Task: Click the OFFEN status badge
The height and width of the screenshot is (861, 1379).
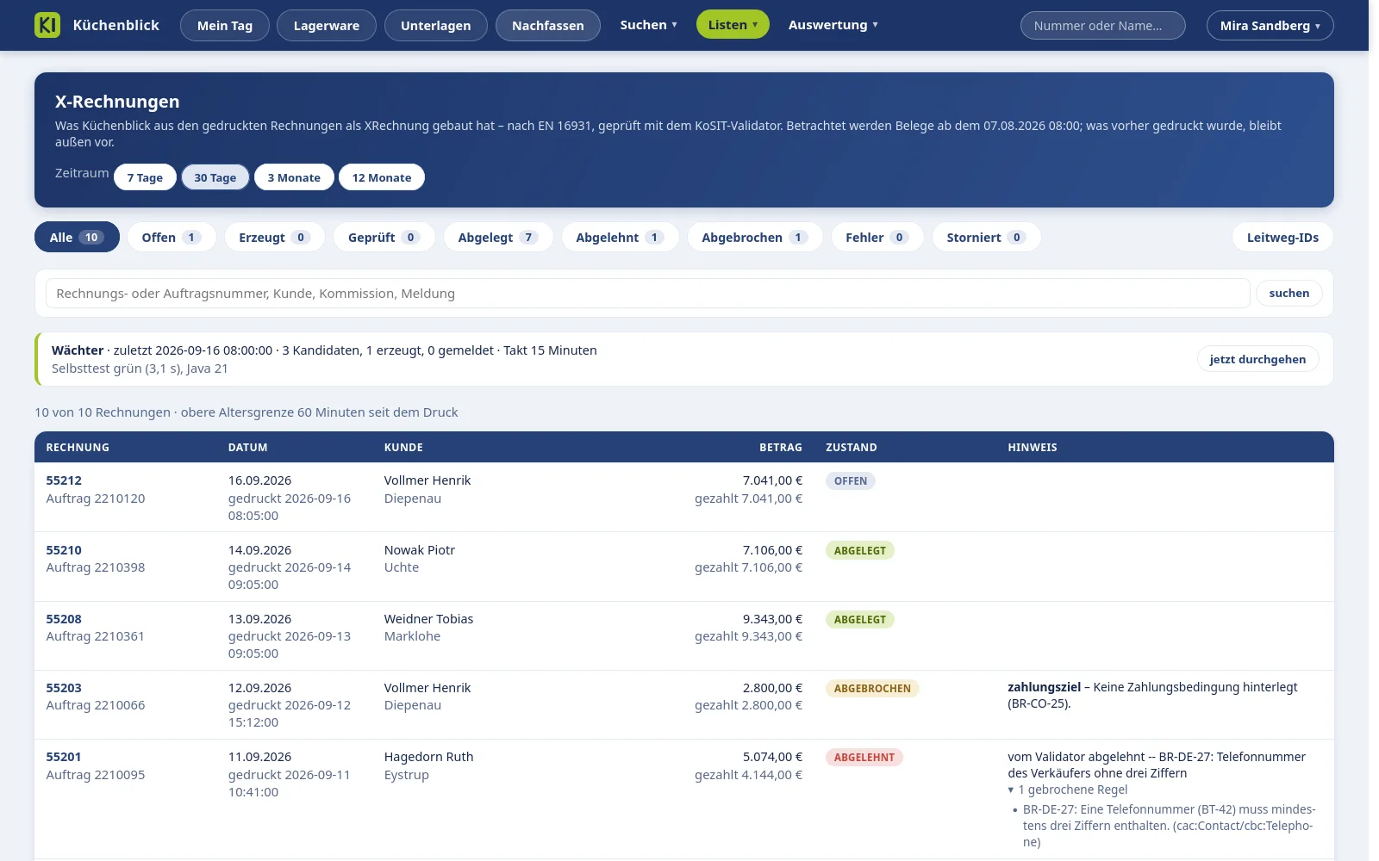Action: pos(851,481)
